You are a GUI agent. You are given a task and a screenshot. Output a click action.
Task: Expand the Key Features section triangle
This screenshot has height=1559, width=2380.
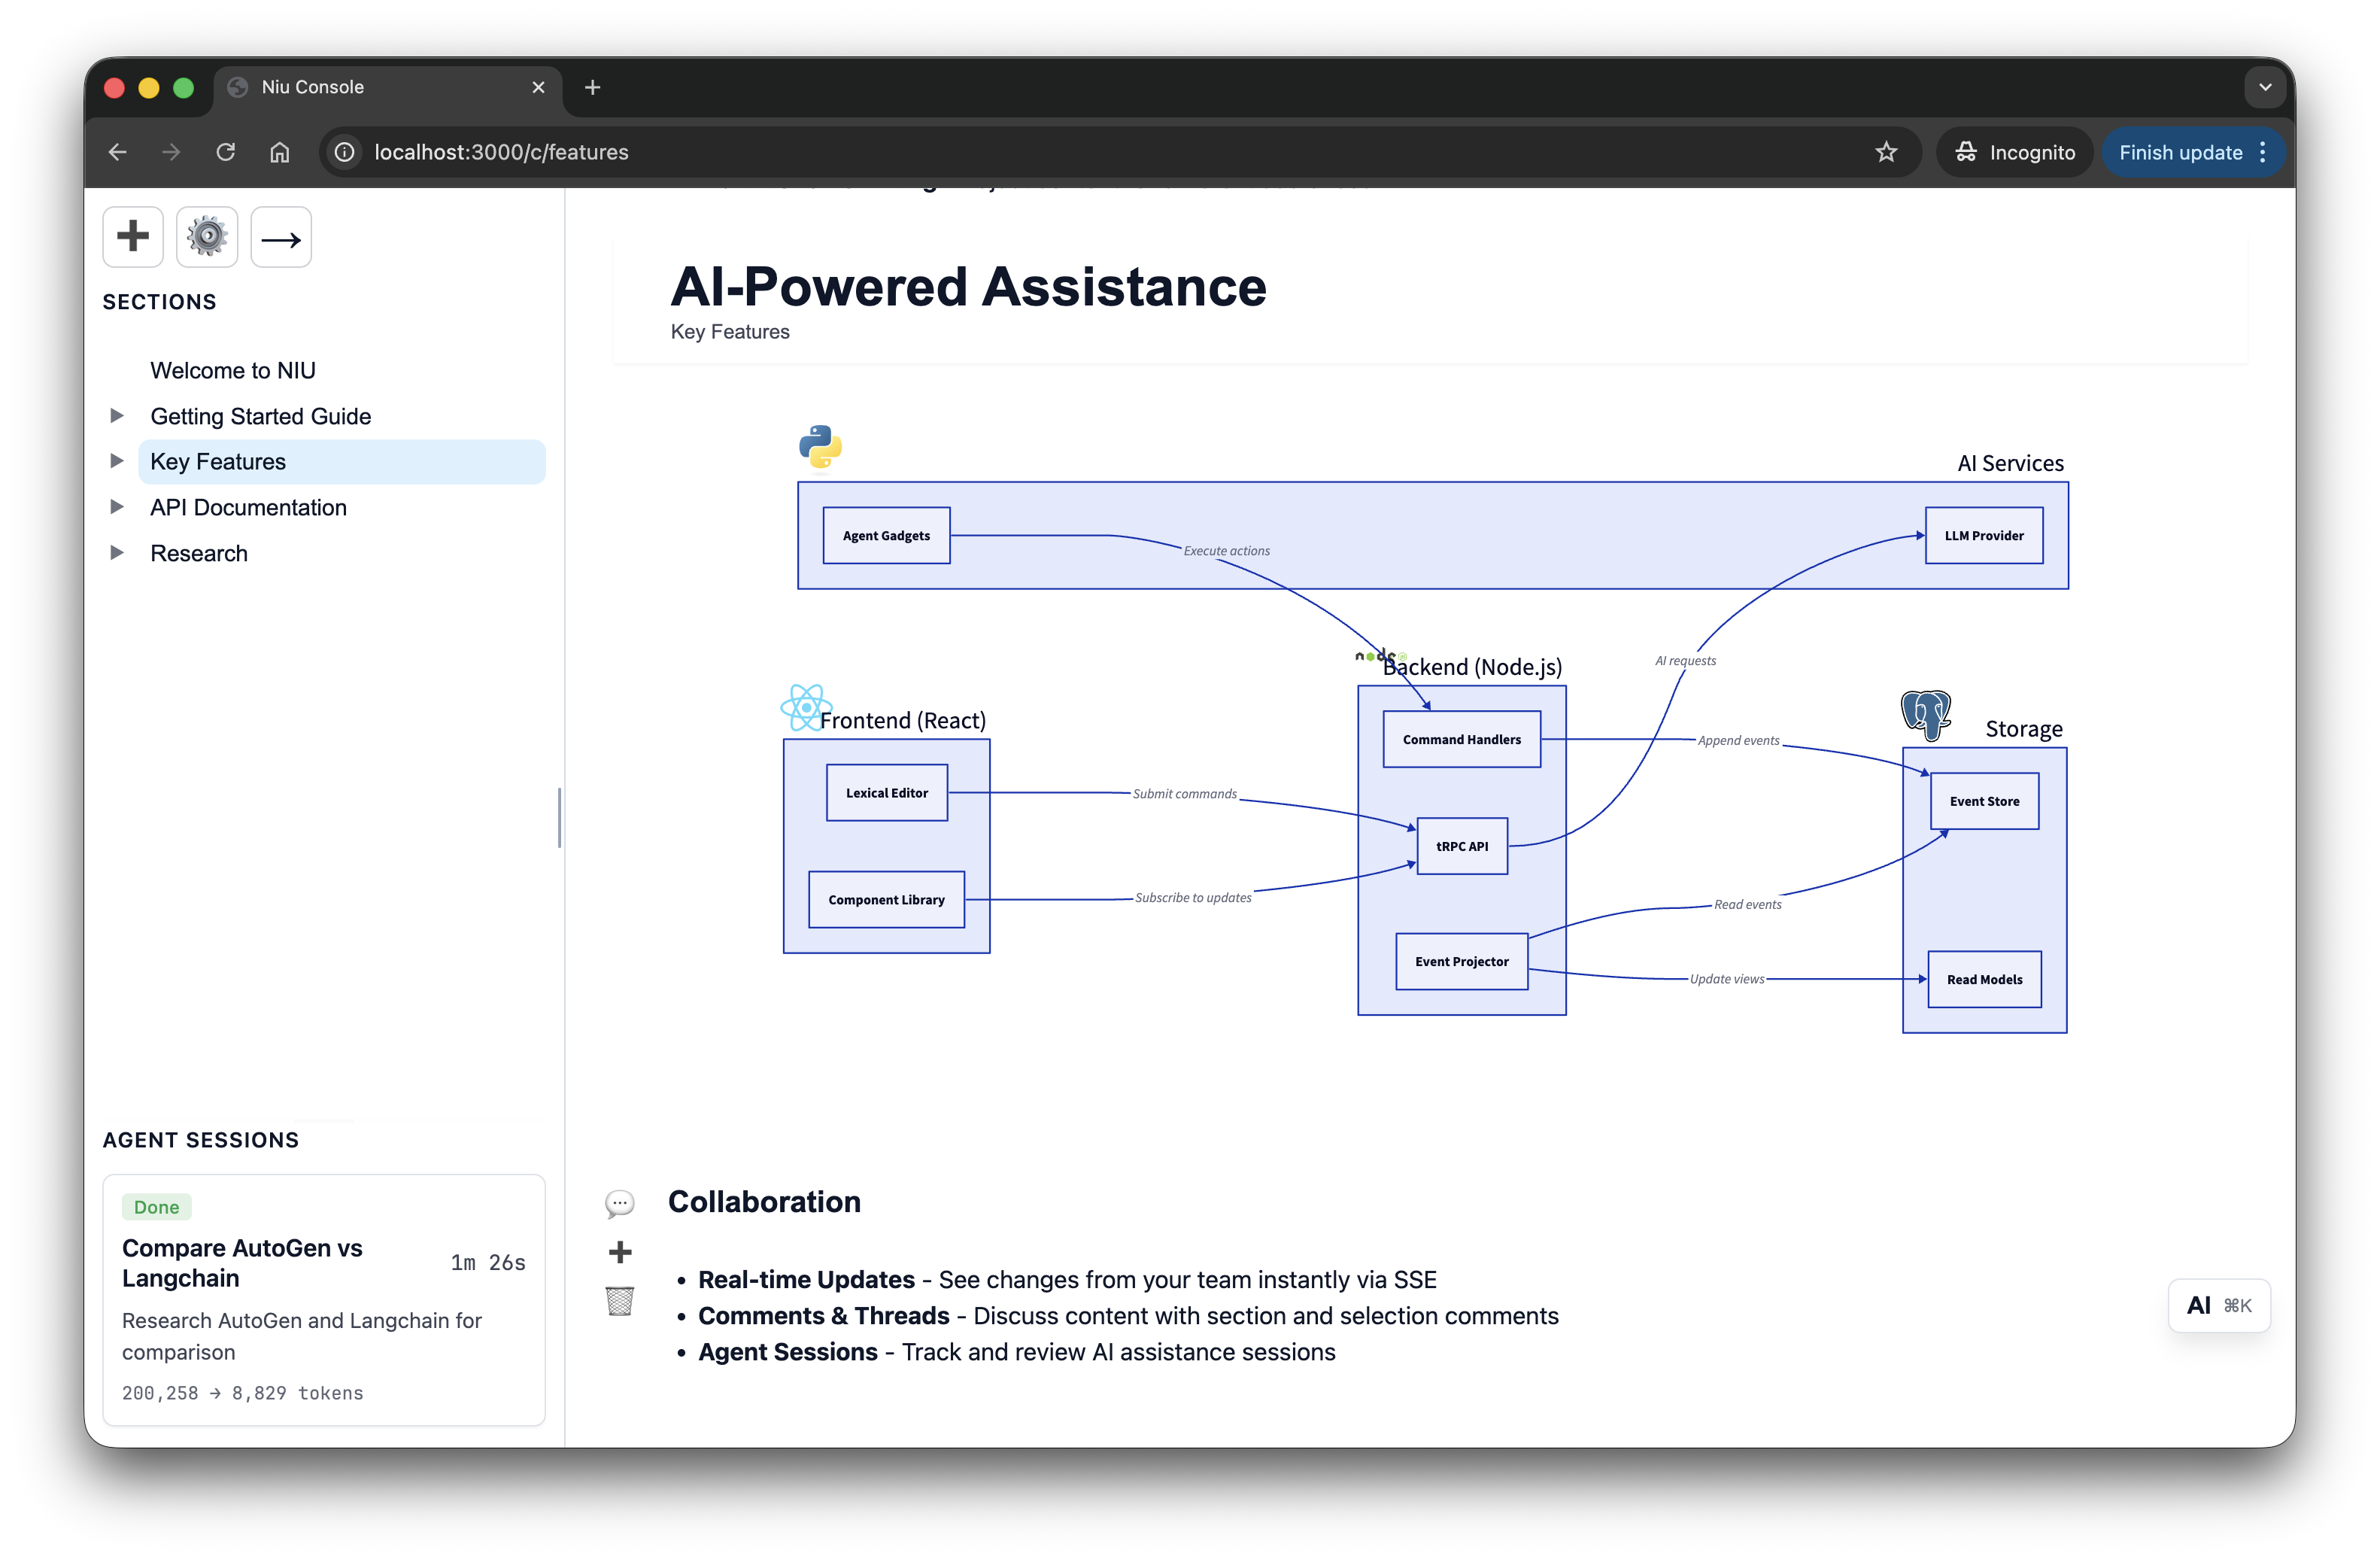pos(117,461)
